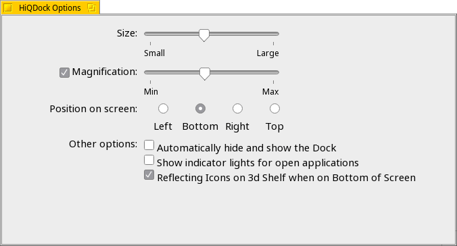Click the Size slider thumb
The image size is (457, 246).
[204, 35]
